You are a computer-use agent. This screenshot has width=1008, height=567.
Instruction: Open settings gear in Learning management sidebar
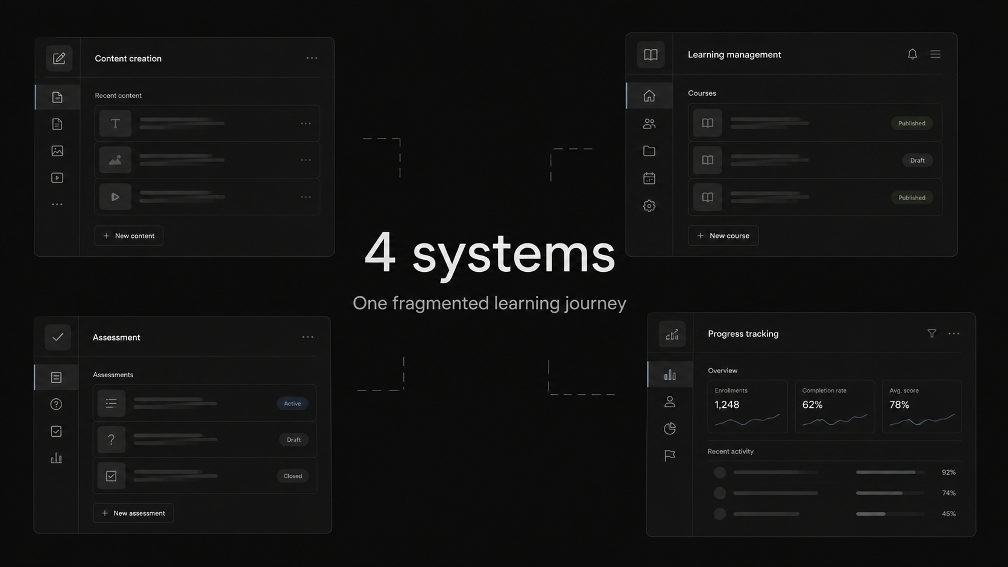pyautogui.click(x=649, y=206)
